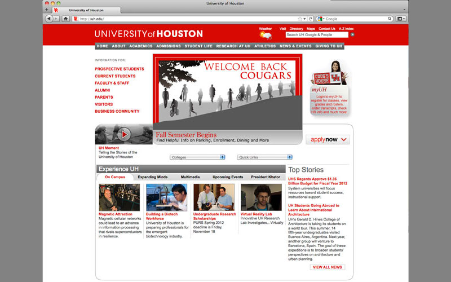Open the tab list dropdown at right of tab bar
Image resolution: width=451 pixels, height=282 pixels.
[x=404, y=10]
